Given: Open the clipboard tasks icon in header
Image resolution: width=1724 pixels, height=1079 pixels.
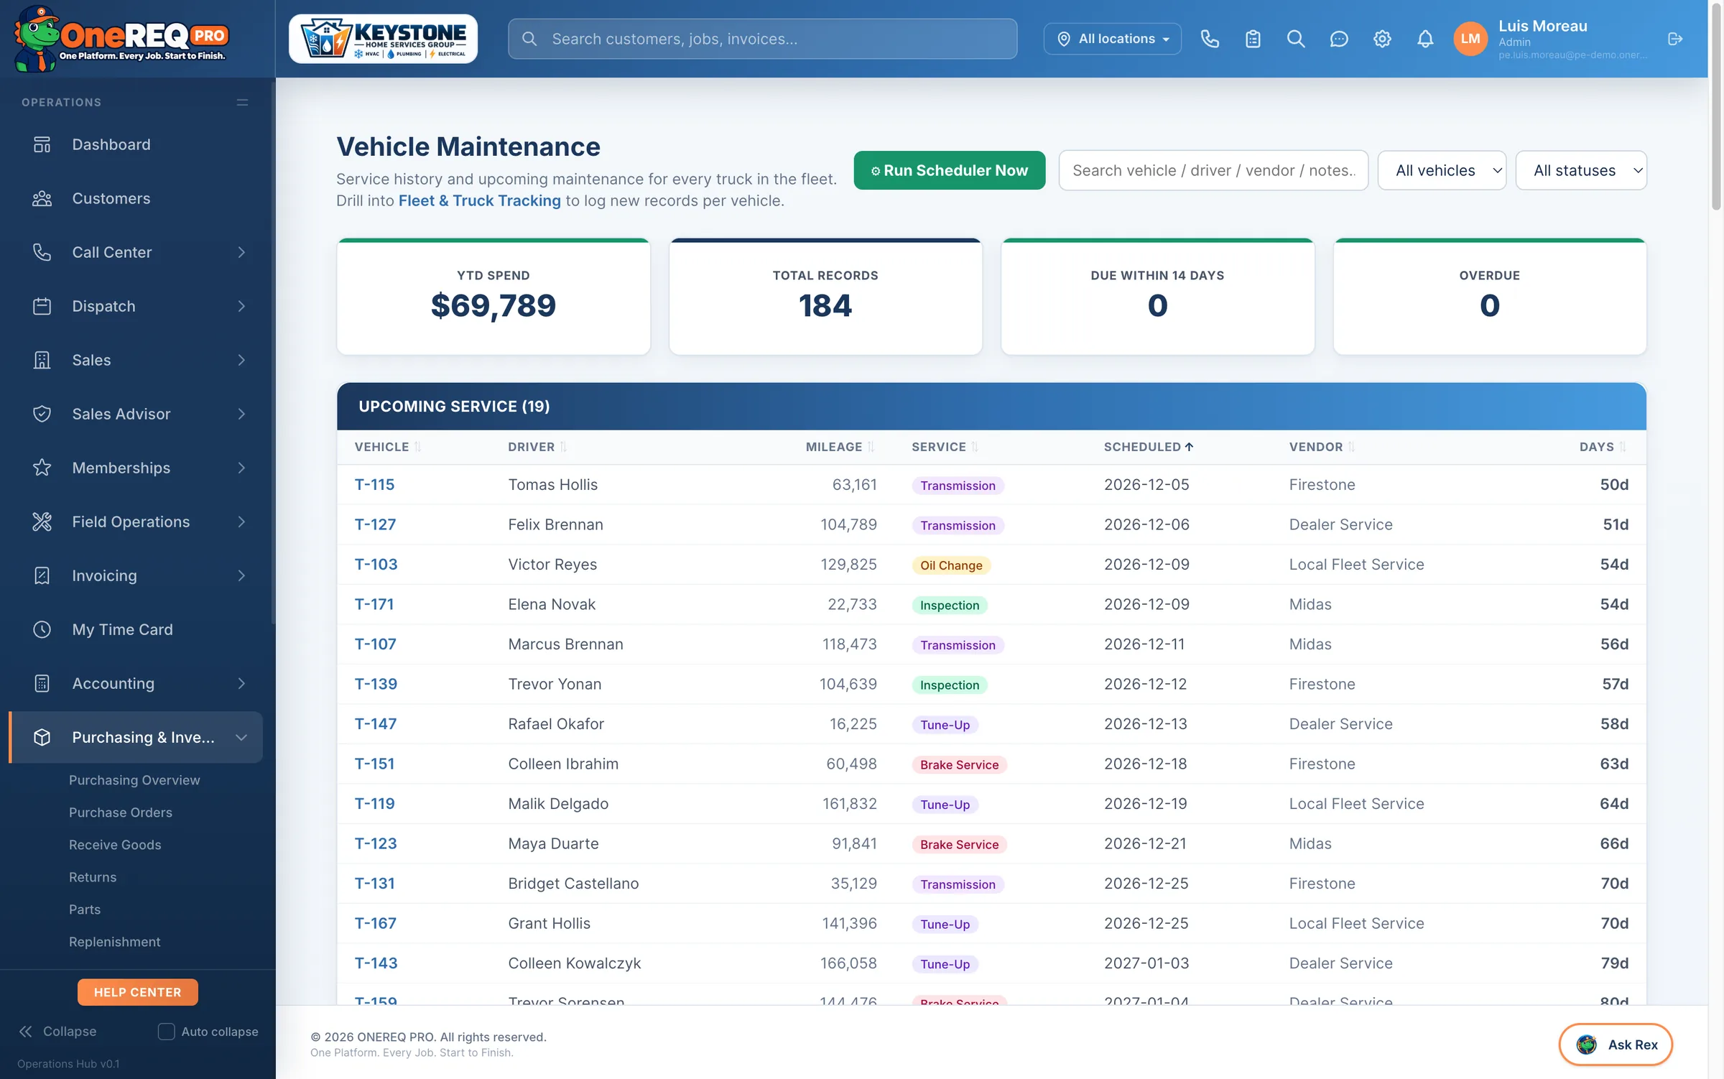Looking at the screenshot, I should coord(1253,39).
